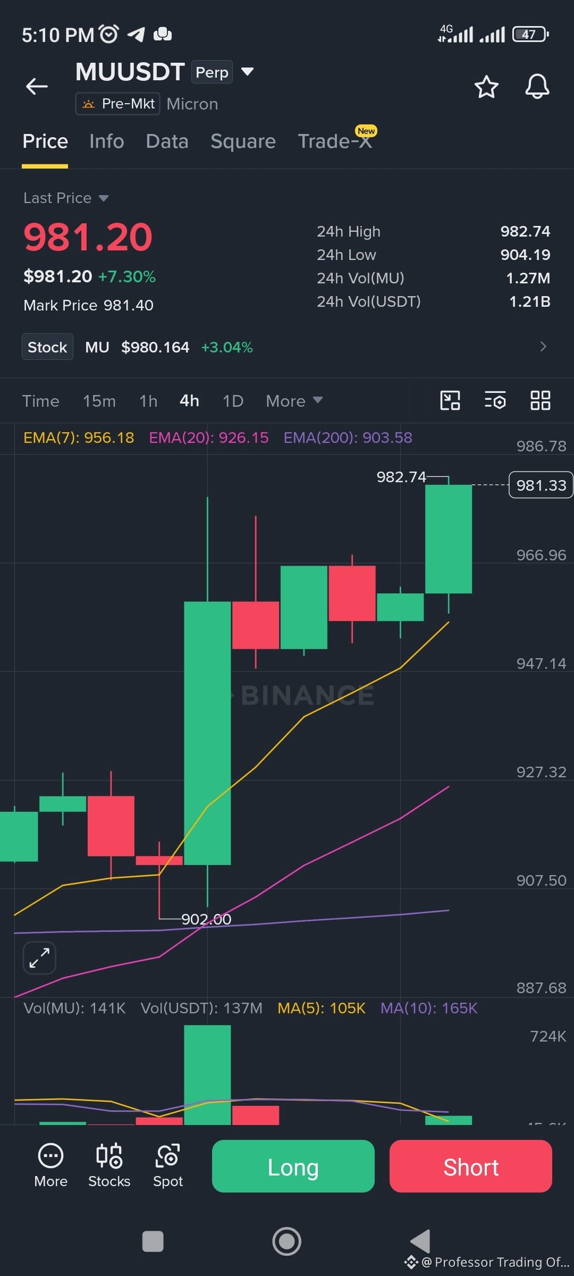Switch to the Price tab
Viewport: 574px width, 1276px height.
pyautogui.click(x=45, y=141)
